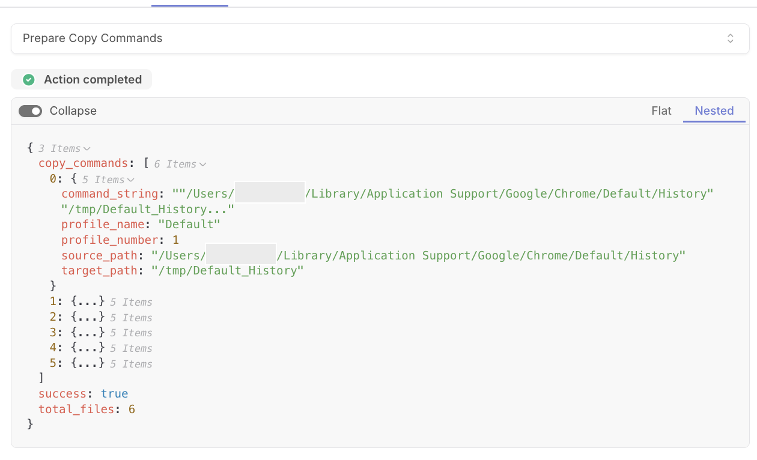The image size is (757, 460).
Task: Click the success true value
Action: pyautogui.click(x=114, y=394)
